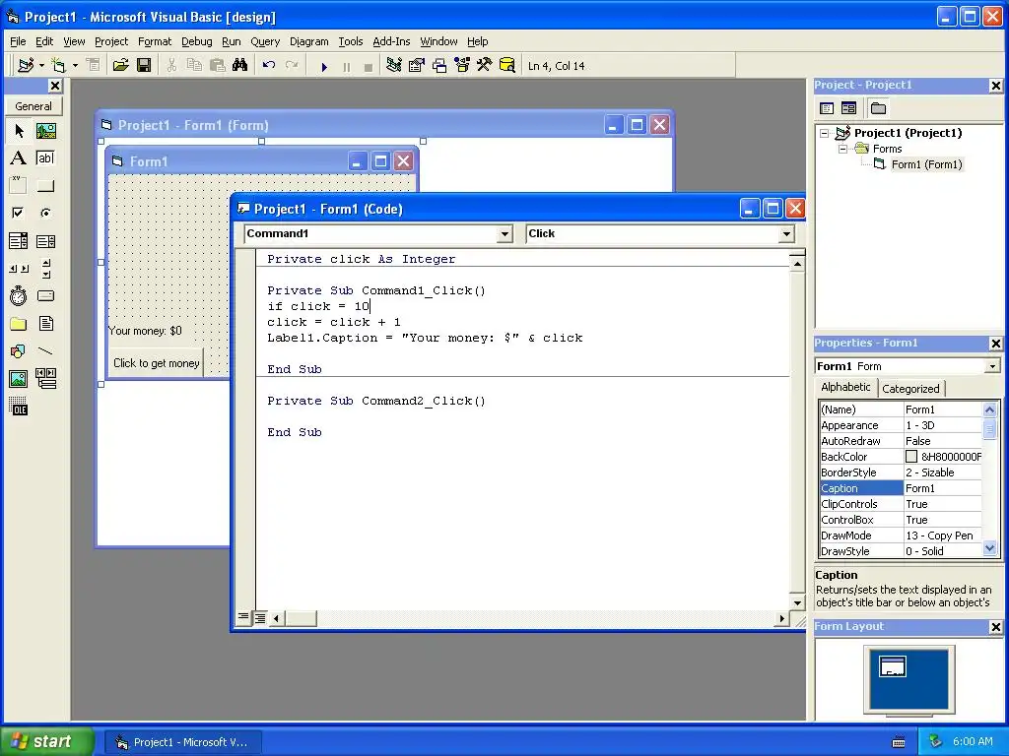Screen dimensions: 1009x756
Task: Select the Pointer tool in the toolbox
Action: click(19, 131)
